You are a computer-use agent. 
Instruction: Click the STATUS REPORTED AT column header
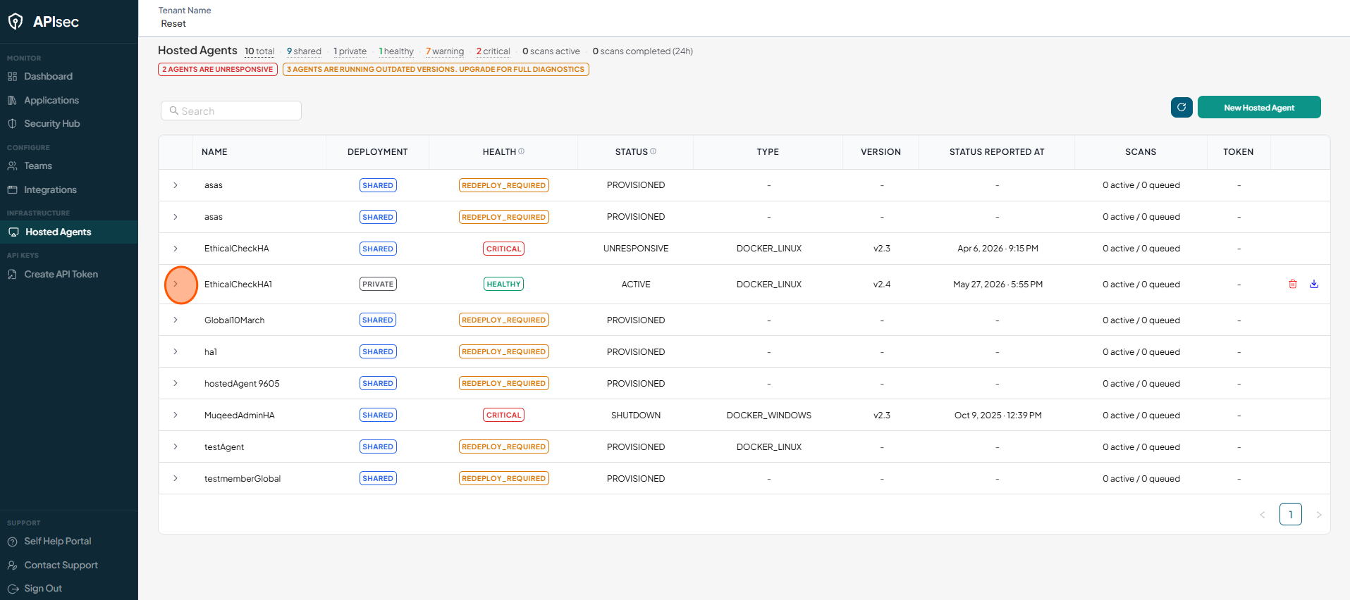click(x=997, y=152)
